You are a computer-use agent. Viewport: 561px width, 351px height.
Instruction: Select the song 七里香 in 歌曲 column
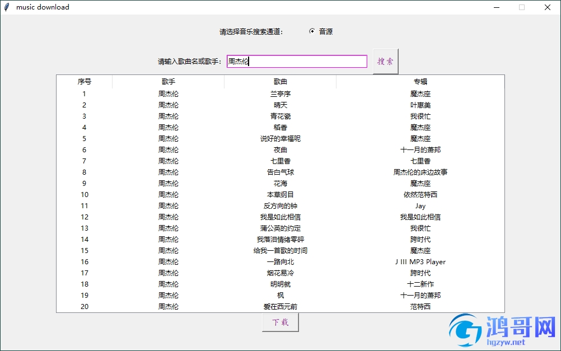pyautogui.click(x=280, y=161)
